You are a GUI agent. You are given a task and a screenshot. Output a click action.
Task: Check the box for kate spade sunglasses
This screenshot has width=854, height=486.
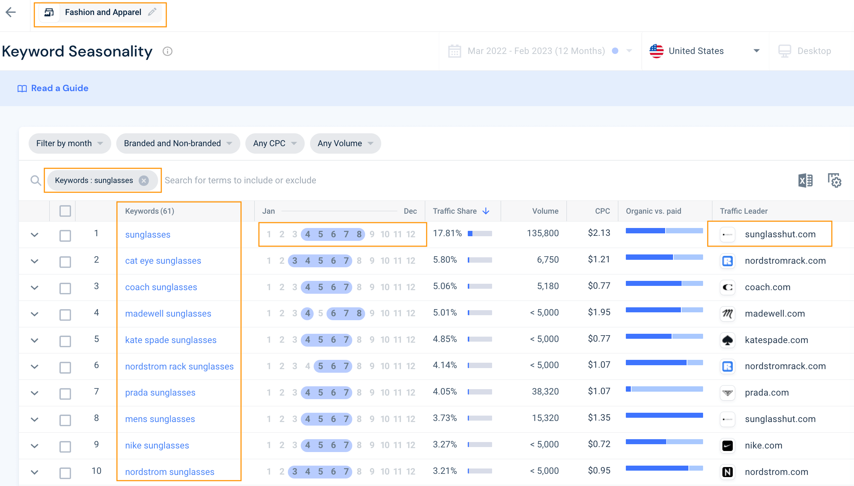(65, 341)
